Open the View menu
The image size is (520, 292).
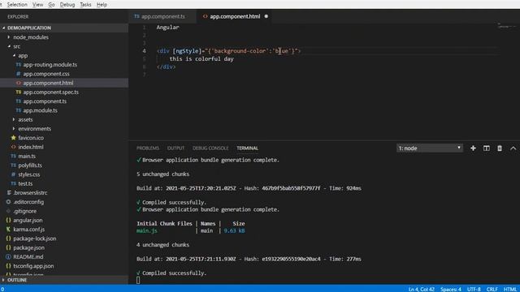[37, 5]
